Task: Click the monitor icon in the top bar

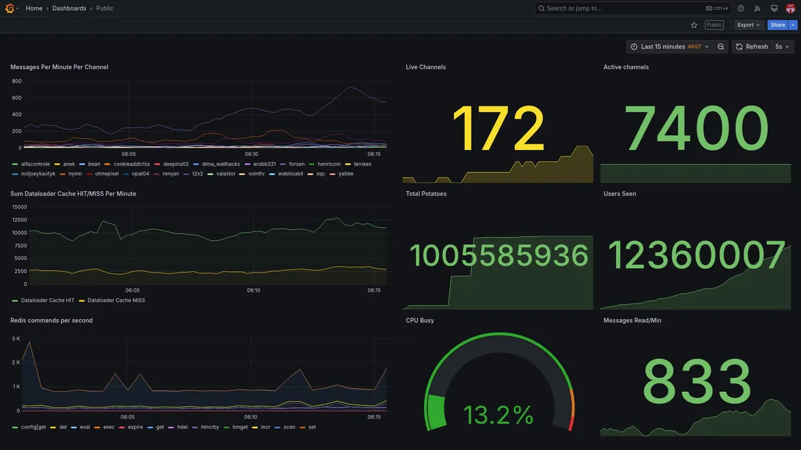Action: click(x=774, y=8)
